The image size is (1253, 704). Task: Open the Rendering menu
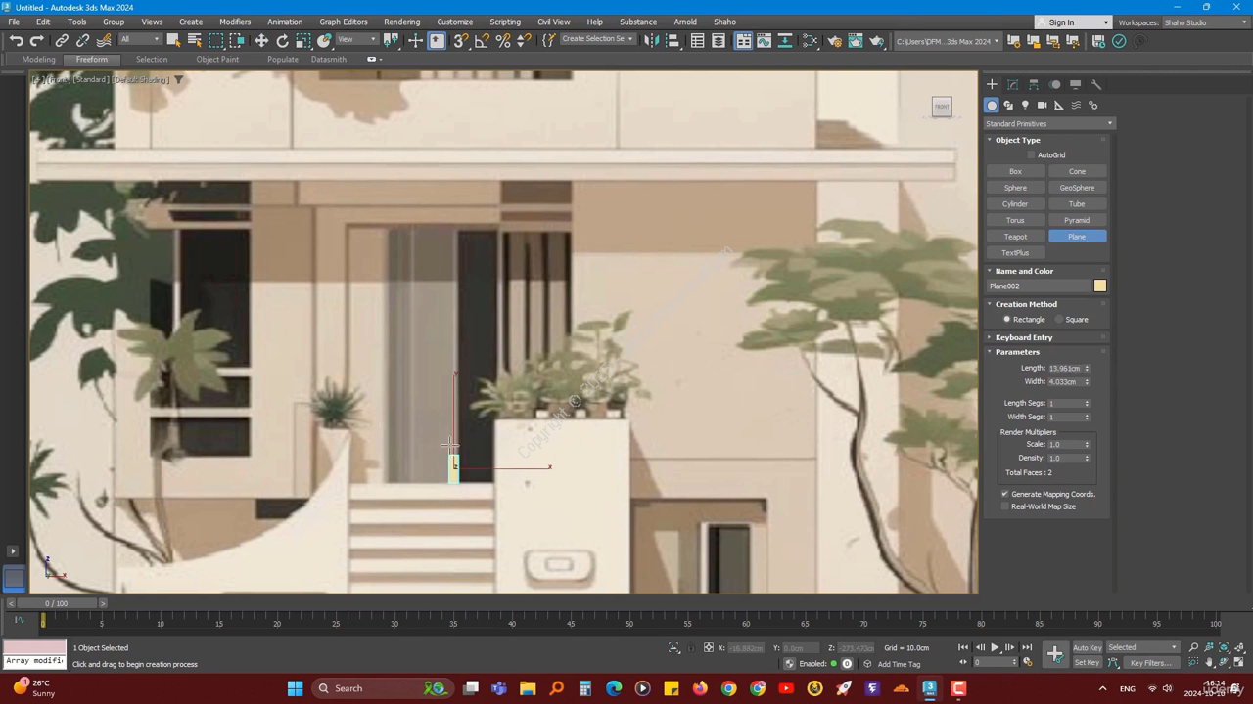(401, 22)
